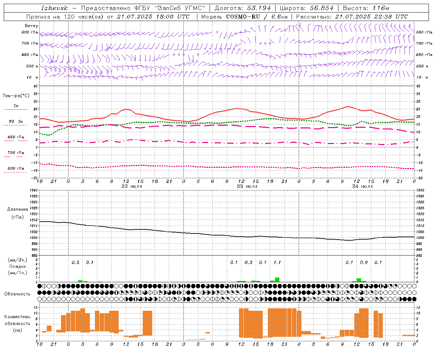
Task: Select the 700 гПа entry in temperature legend
Action: pyautogui.click(x=16, y=153)
